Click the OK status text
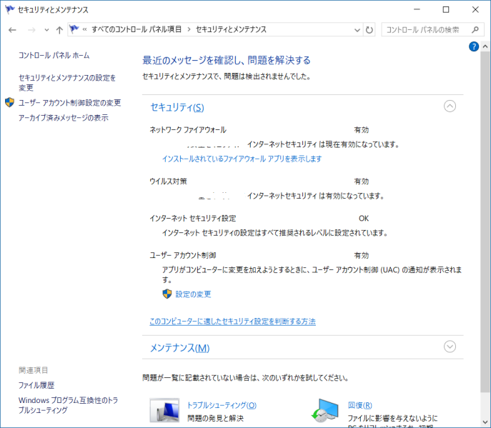The width and height of the screenshot is (491, 428). 364,218
